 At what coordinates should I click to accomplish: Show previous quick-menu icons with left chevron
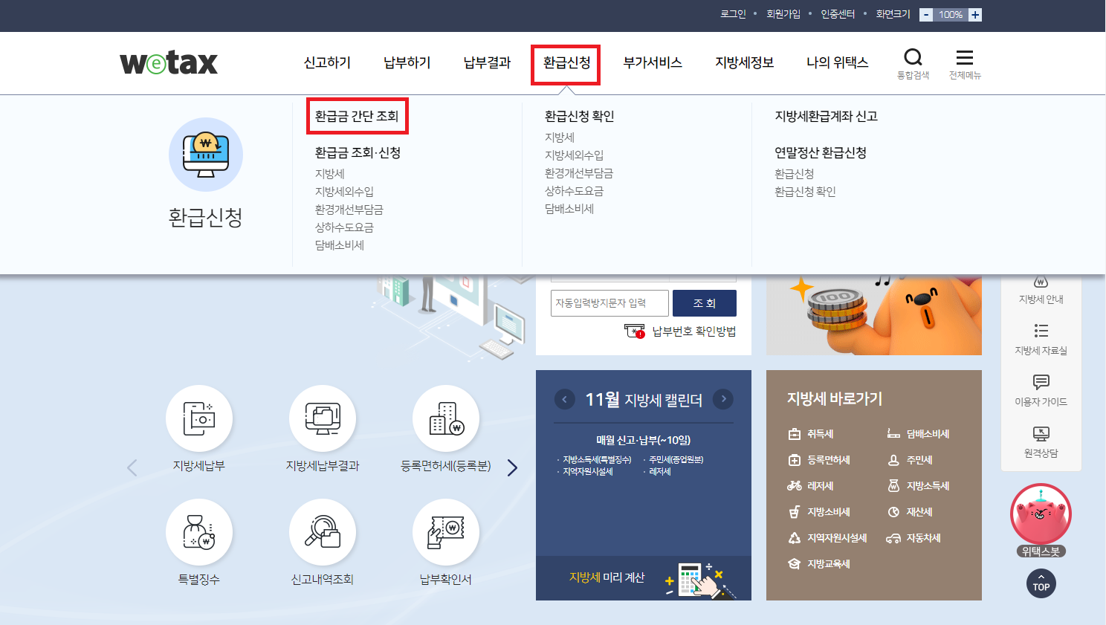click(x=132, y=467)
